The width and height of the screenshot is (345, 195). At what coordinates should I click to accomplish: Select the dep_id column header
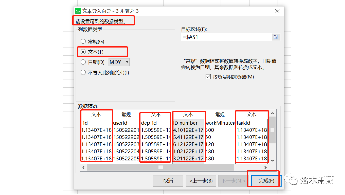(x=149, y=123)
